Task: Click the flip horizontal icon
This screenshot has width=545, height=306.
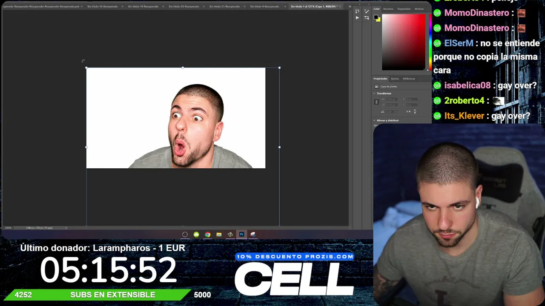Action: (x=408, y=111)
